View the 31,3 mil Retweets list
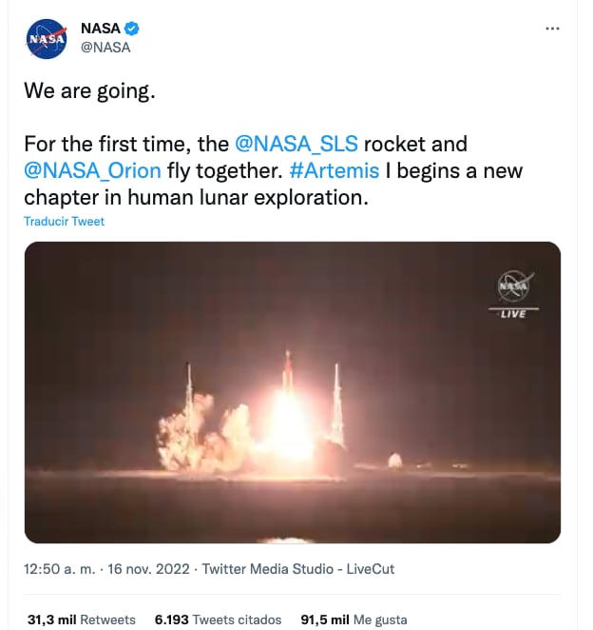This screenshot has width=593, height=630. pos(81,620)
